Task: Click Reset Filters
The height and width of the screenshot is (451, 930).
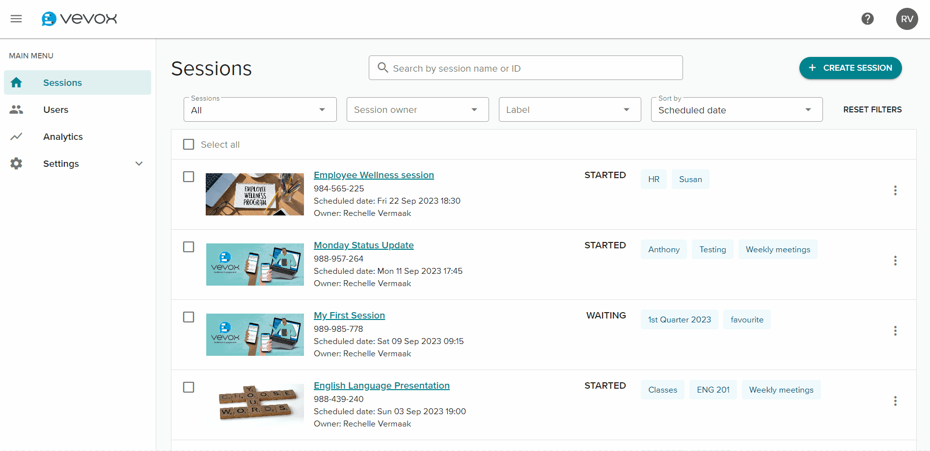Action: (x=873, y=109)
